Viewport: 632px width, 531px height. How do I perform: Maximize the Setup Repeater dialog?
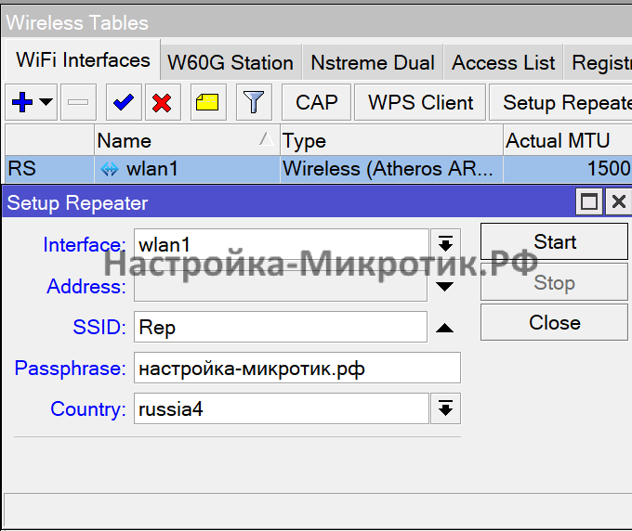point(589,201)
